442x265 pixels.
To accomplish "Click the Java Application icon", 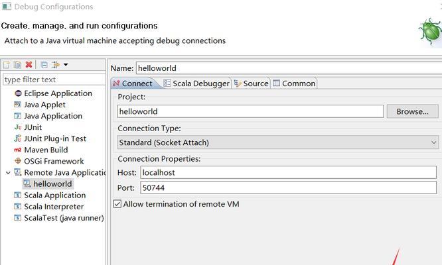I will (17, 116).
